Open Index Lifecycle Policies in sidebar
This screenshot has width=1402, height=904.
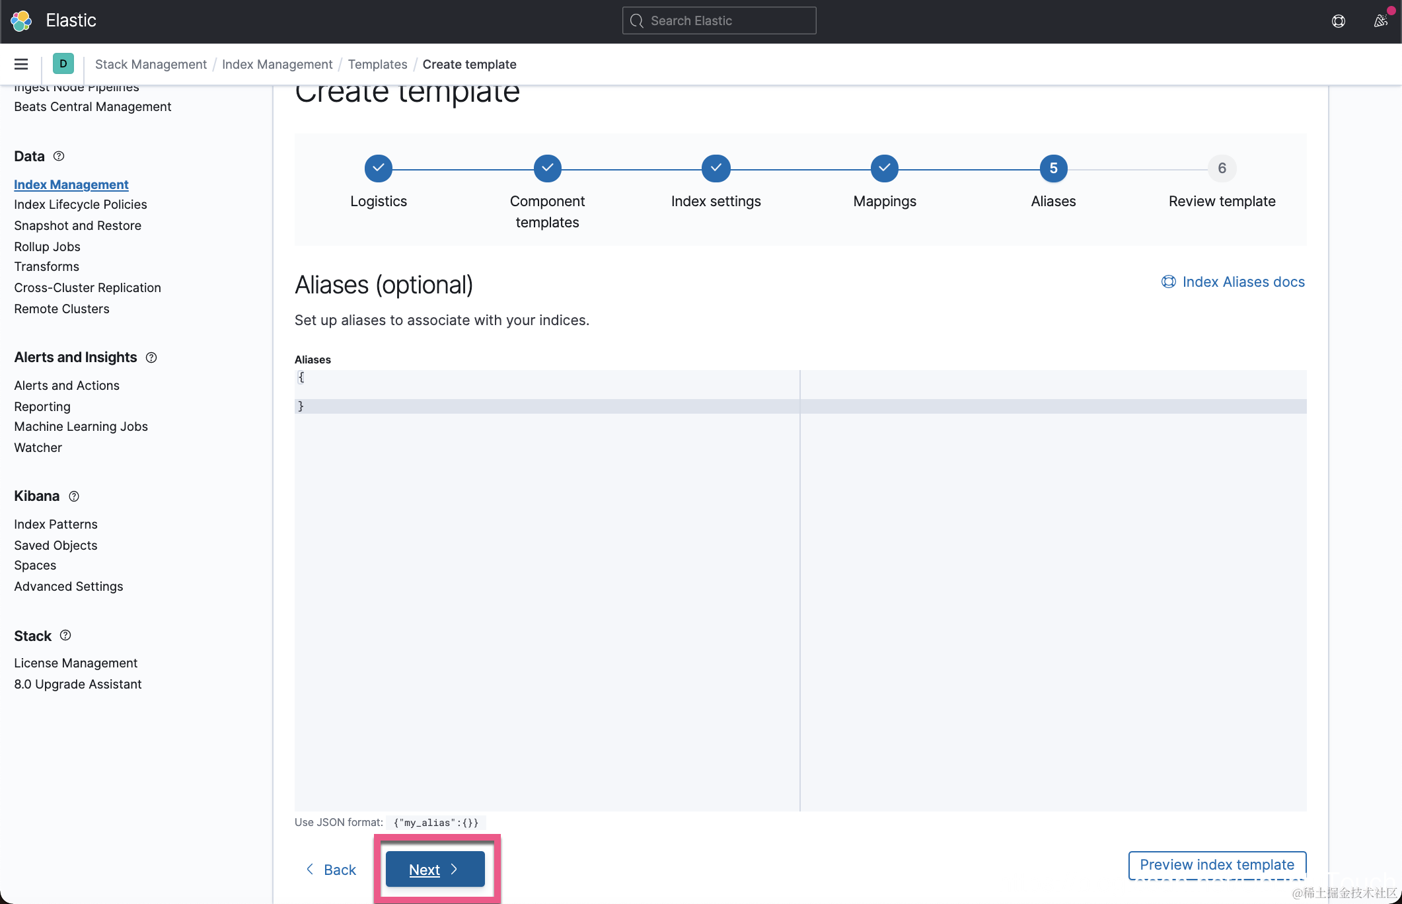coord(81,204)
